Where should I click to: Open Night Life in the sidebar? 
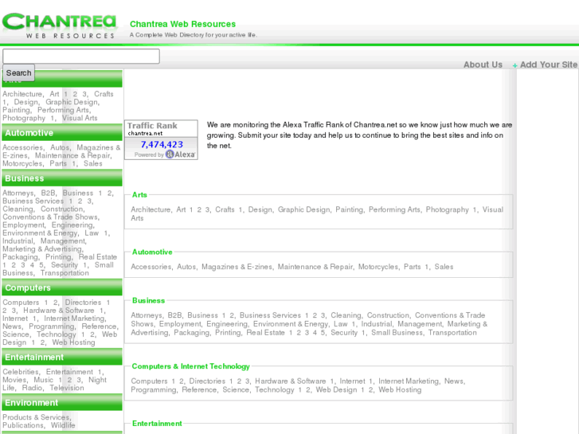pyautogui.click(x=97, y=380)
